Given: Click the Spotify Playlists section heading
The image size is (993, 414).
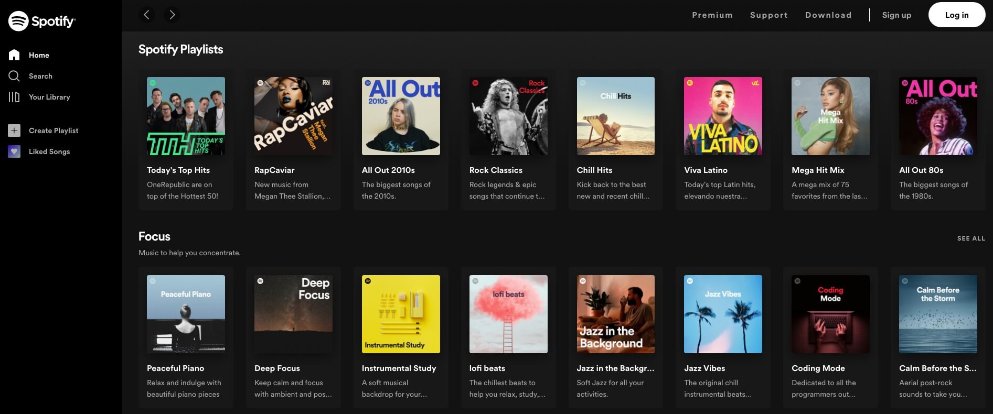Looking at the screenshot, I should [x=180, y=49].
